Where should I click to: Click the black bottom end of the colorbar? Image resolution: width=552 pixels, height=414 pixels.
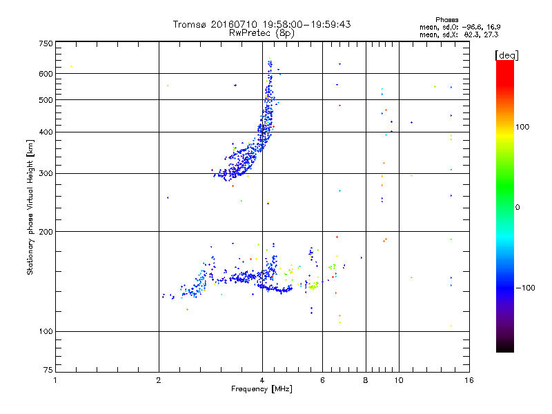point(505,347)
